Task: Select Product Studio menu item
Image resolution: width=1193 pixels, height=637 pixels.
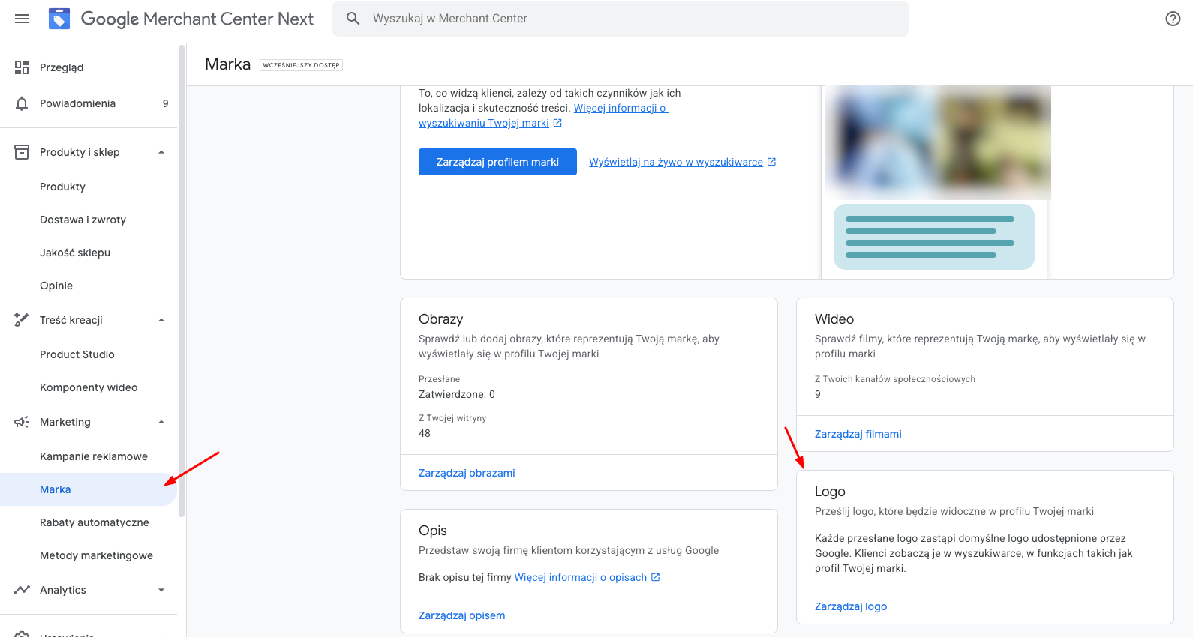Action: pyautogui.click(x=77, y=354)
